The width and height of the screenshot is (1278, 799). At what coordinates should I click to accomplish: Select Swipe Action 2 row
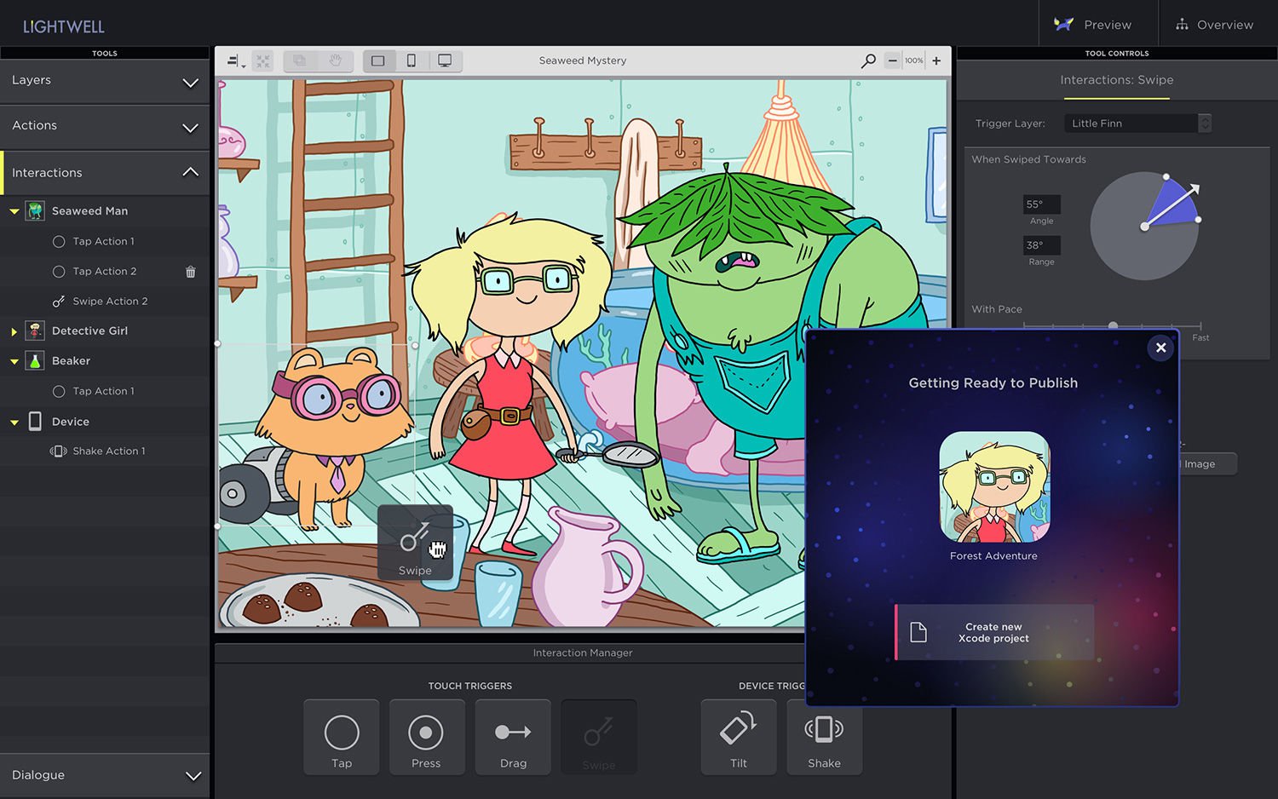coord(105,301)
